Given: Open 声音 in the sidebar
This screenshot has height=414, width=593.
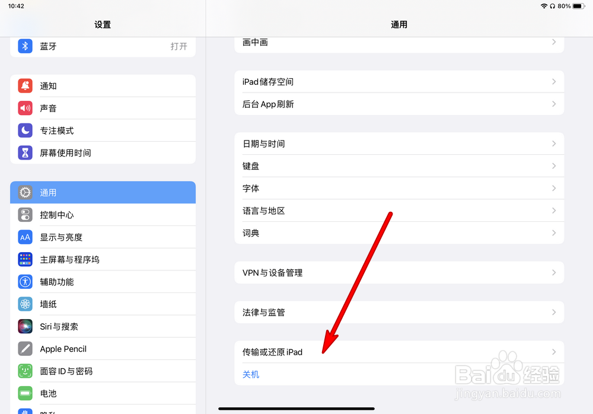Looking at the screenshot, I should tap(103, 108).
